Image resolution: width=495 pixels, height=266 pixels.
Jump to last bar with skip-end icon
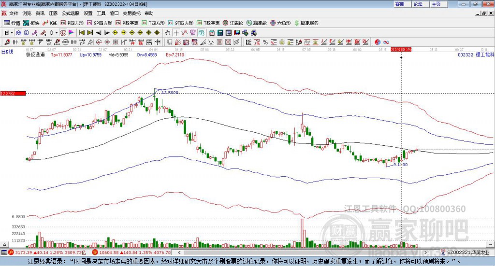pos(90,33)
